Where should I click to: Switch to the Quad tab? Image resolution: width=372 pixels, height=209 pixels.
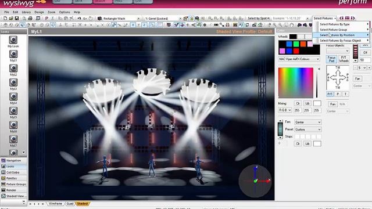(x=70, y=204)
